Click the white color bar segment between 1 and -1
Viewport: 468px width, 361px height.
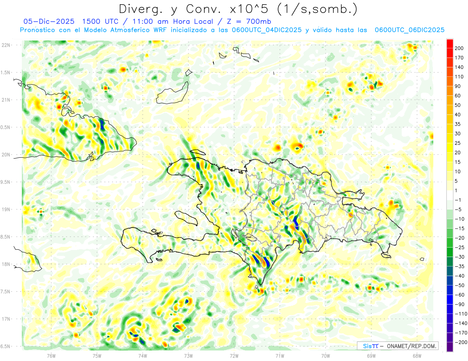tap(450, 195)
